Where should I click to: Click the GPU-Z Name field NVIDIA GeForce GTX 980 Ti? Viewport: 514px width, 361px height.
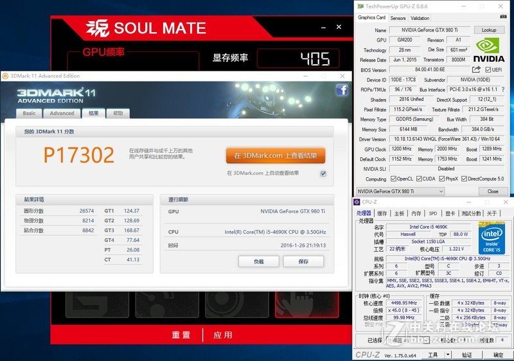pos(430,30)
